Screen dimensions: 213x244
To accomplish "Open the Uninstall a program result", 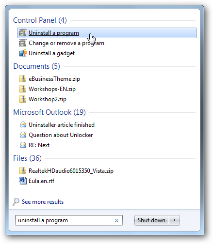I will click(x=107, y=33).
